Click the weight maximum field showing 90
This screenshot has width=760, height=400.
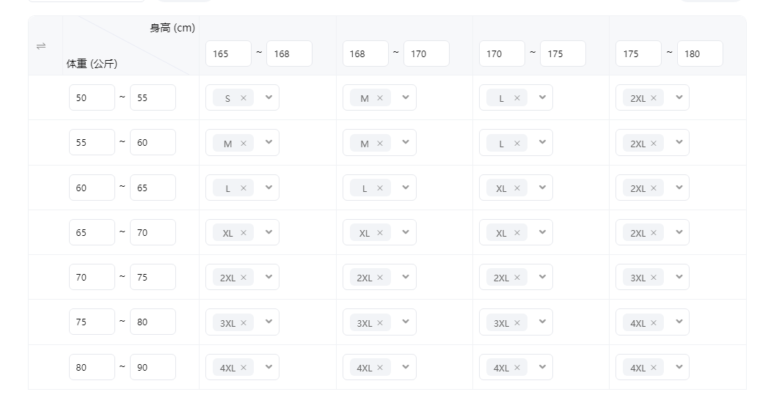(x=153, y=367)
